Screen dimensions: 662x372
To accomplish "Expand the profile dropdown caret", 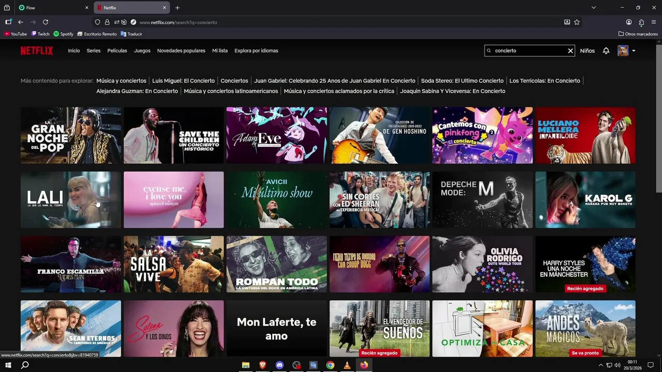I will click(x=634, y=51).
